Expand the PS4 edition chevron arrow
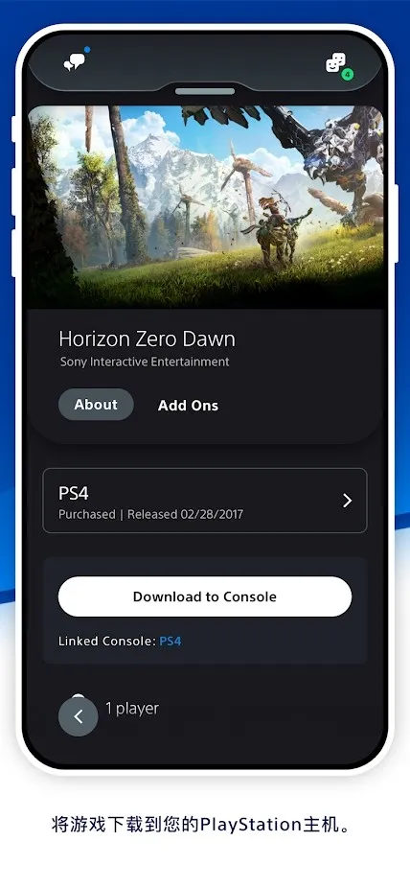Viewport: 410px width, 888px height. [347, 501]
